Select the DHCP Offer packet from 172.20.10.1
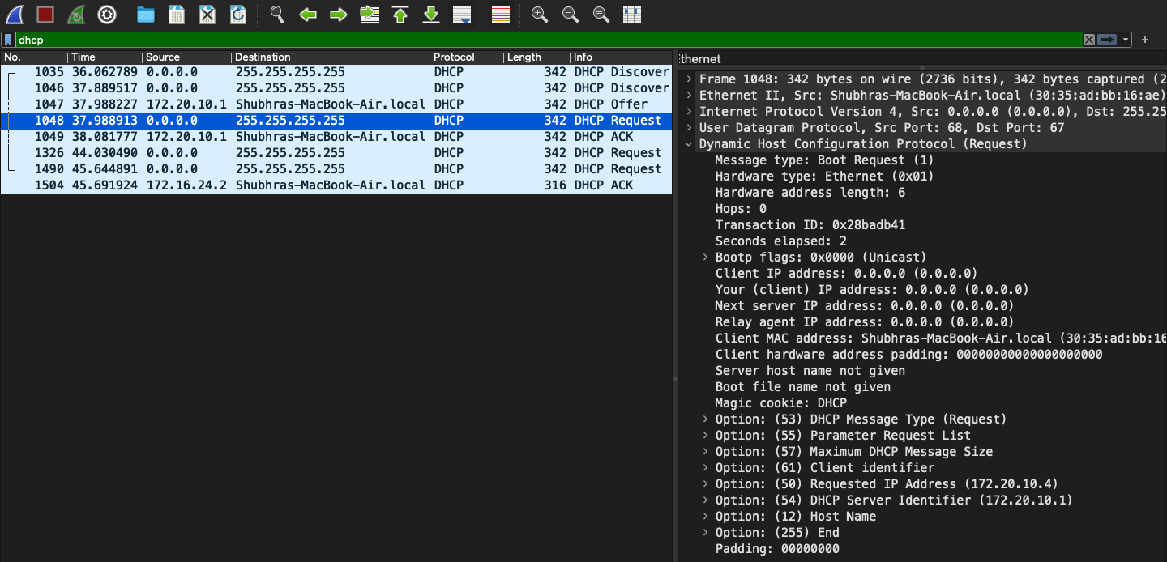This screenshot has height=562, width=1167. [x=324, y=104]
